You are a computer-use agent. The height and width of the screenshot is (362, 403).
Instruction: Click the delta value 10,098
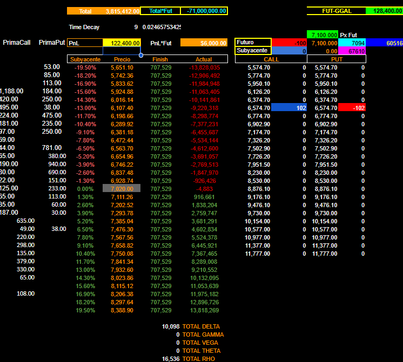[x=171, y=326]
